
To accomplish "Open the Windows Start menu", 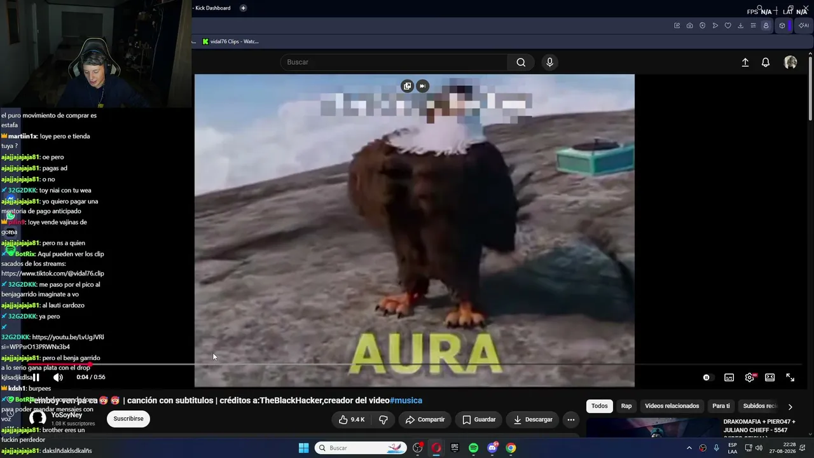I will [x=303, y=448].
